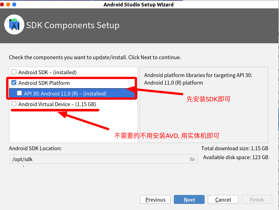The image size is (279, 210).
Task: Go back with the Previous button
Action: [155, 199]
